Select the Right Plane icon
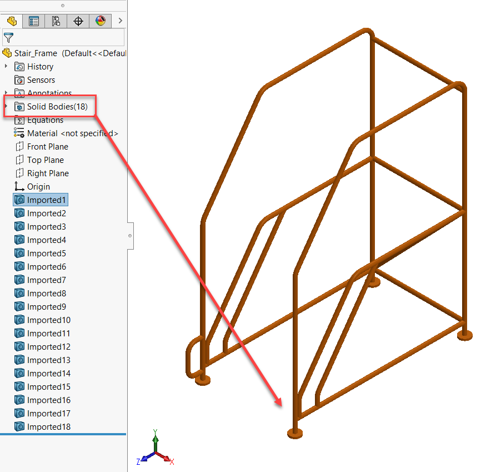 (19, 173)
